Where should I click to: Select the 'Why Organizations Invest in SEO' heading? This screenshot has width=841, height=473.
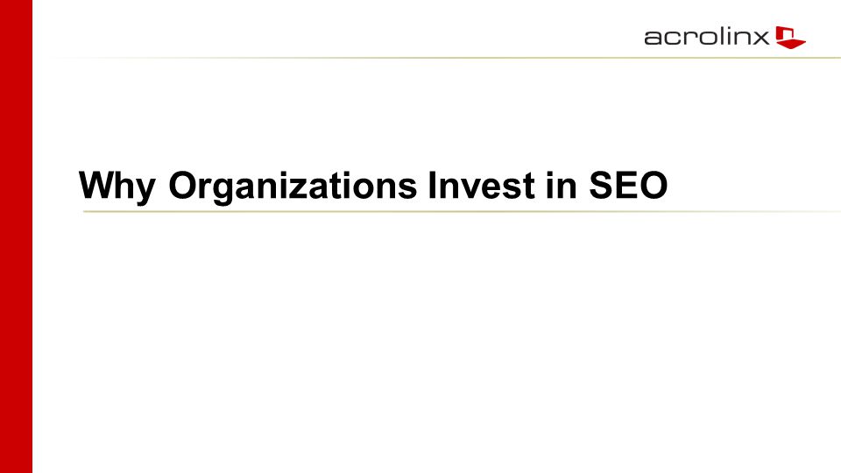tap(373, 186)
